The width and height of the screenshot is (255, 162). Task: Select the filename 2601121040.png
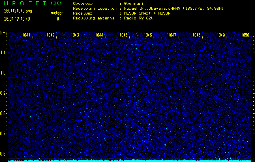tap(18, 11)
